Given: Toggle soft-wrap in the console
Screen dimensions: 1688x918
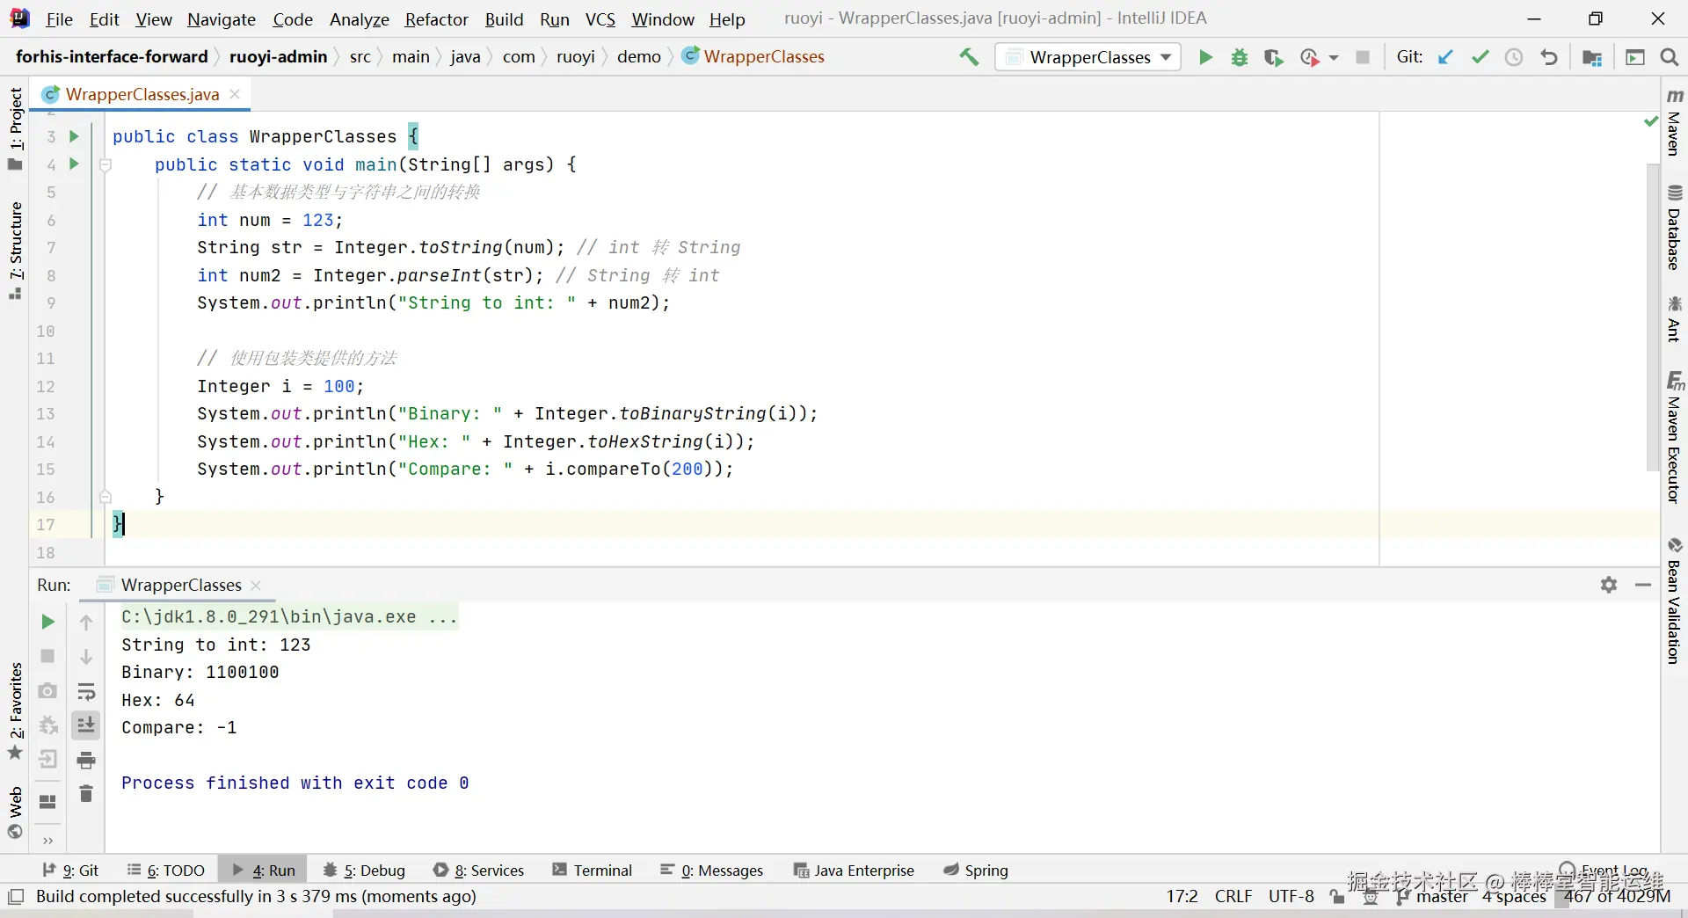Looking at the screenshot, I should pos(86,691).
